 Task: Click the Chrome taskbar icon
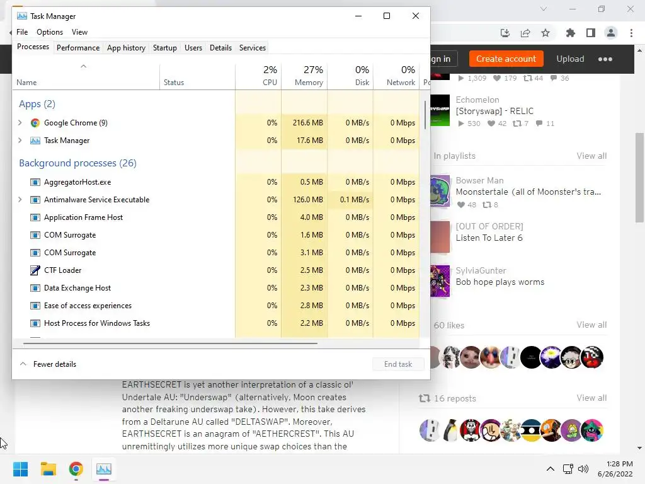76,469
